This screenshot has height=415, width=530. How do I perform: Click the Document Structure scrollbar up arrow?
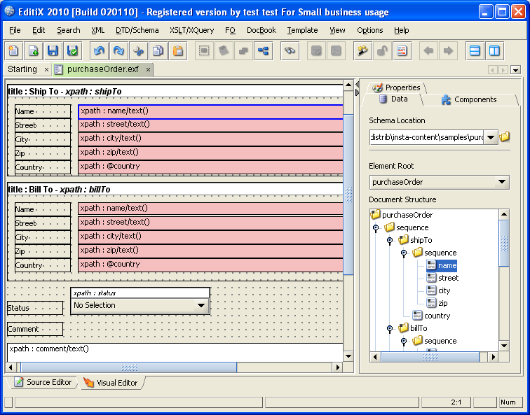[504, 214]
